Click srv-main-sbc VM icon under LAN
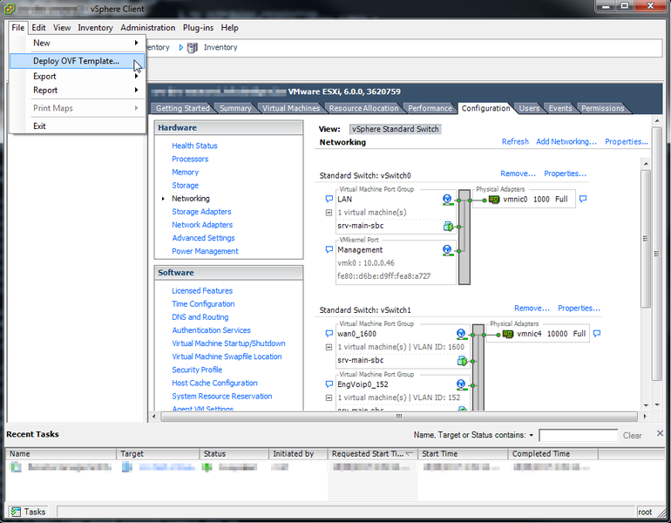 (448, 226)
